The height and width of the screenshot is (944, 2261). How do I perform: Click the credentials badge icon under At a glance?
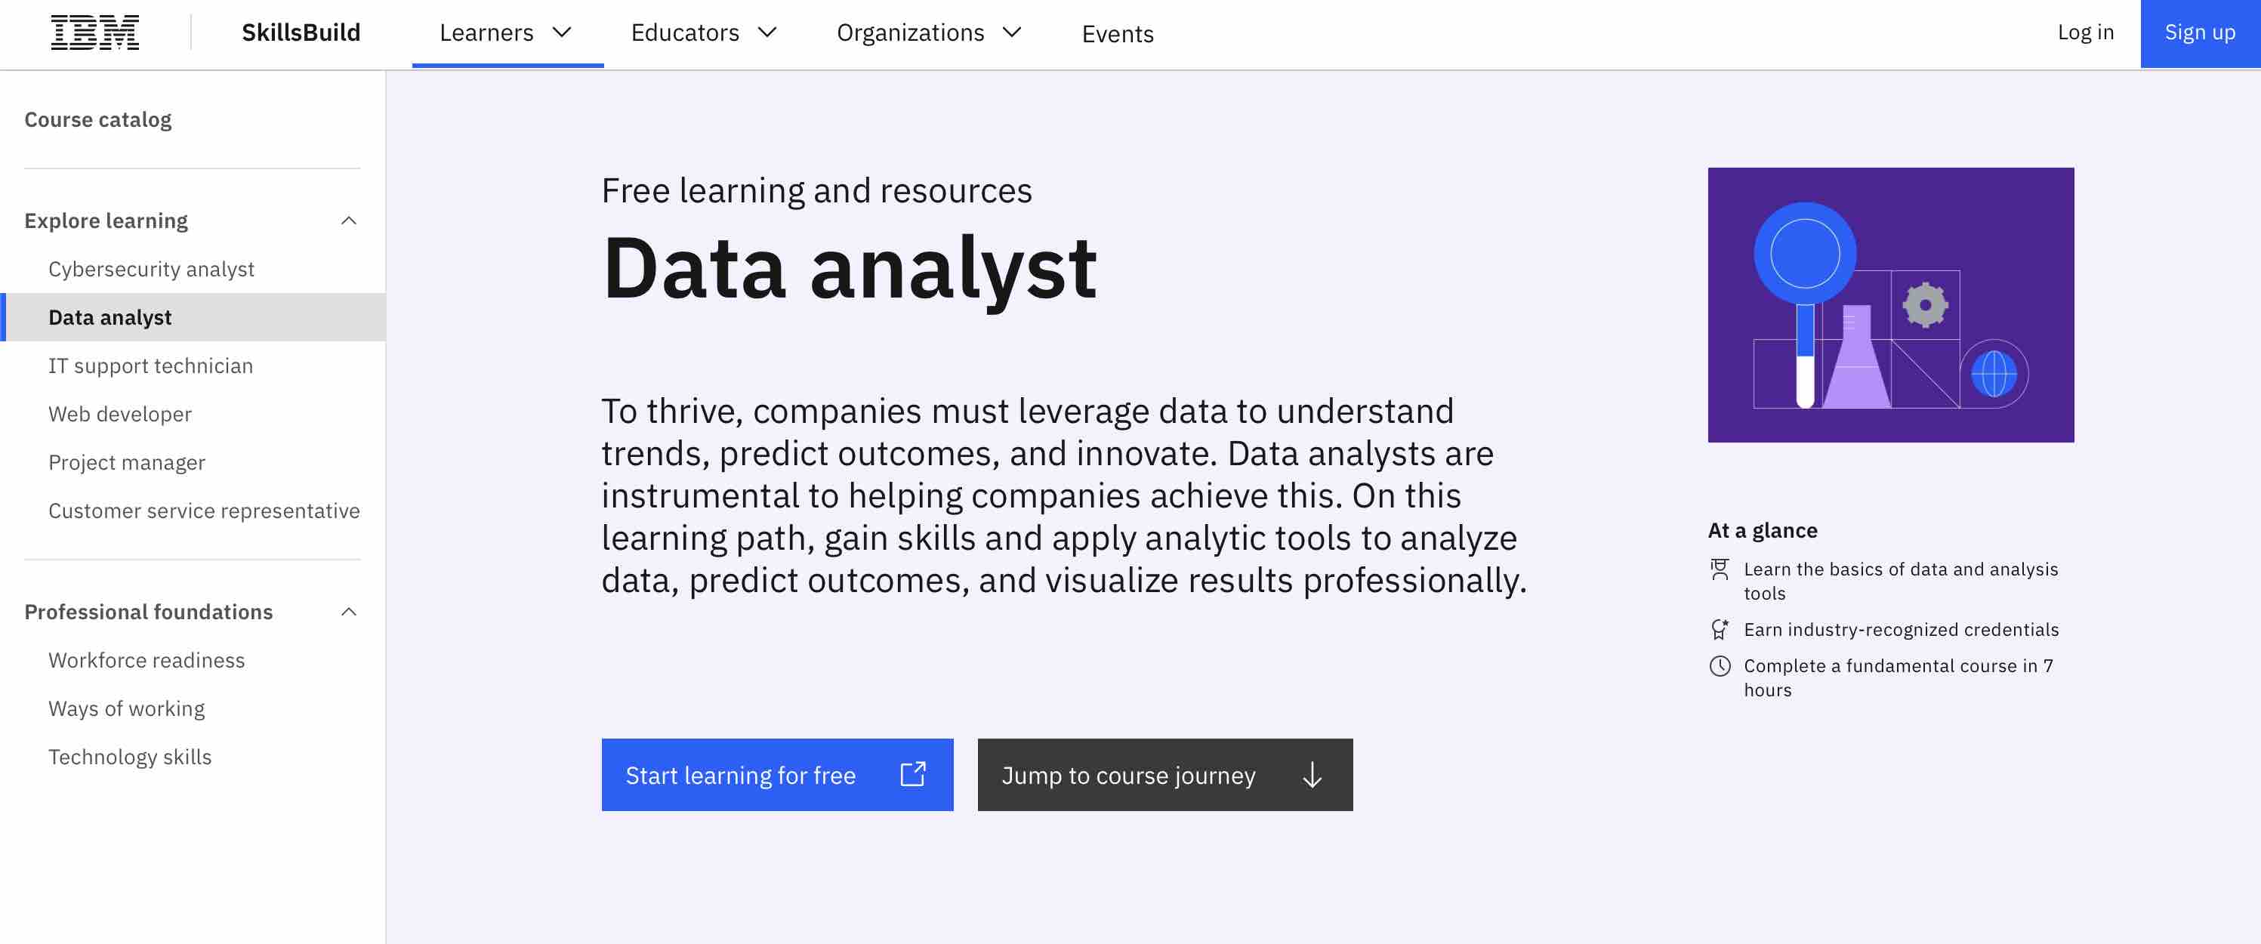click(1720, 629)
